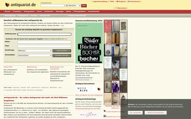Open the Gemeinschaftskatalog 2025 Bücher cover

[89, 43]
